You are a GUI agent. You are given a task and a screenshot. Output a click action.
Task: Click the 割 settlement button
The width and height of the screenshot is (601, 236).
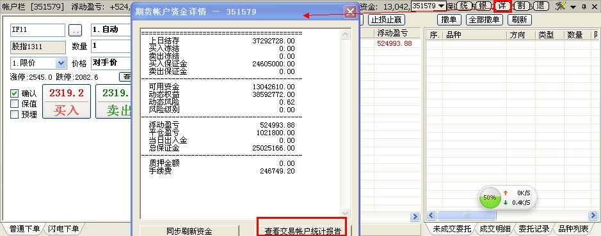[521, 6]
